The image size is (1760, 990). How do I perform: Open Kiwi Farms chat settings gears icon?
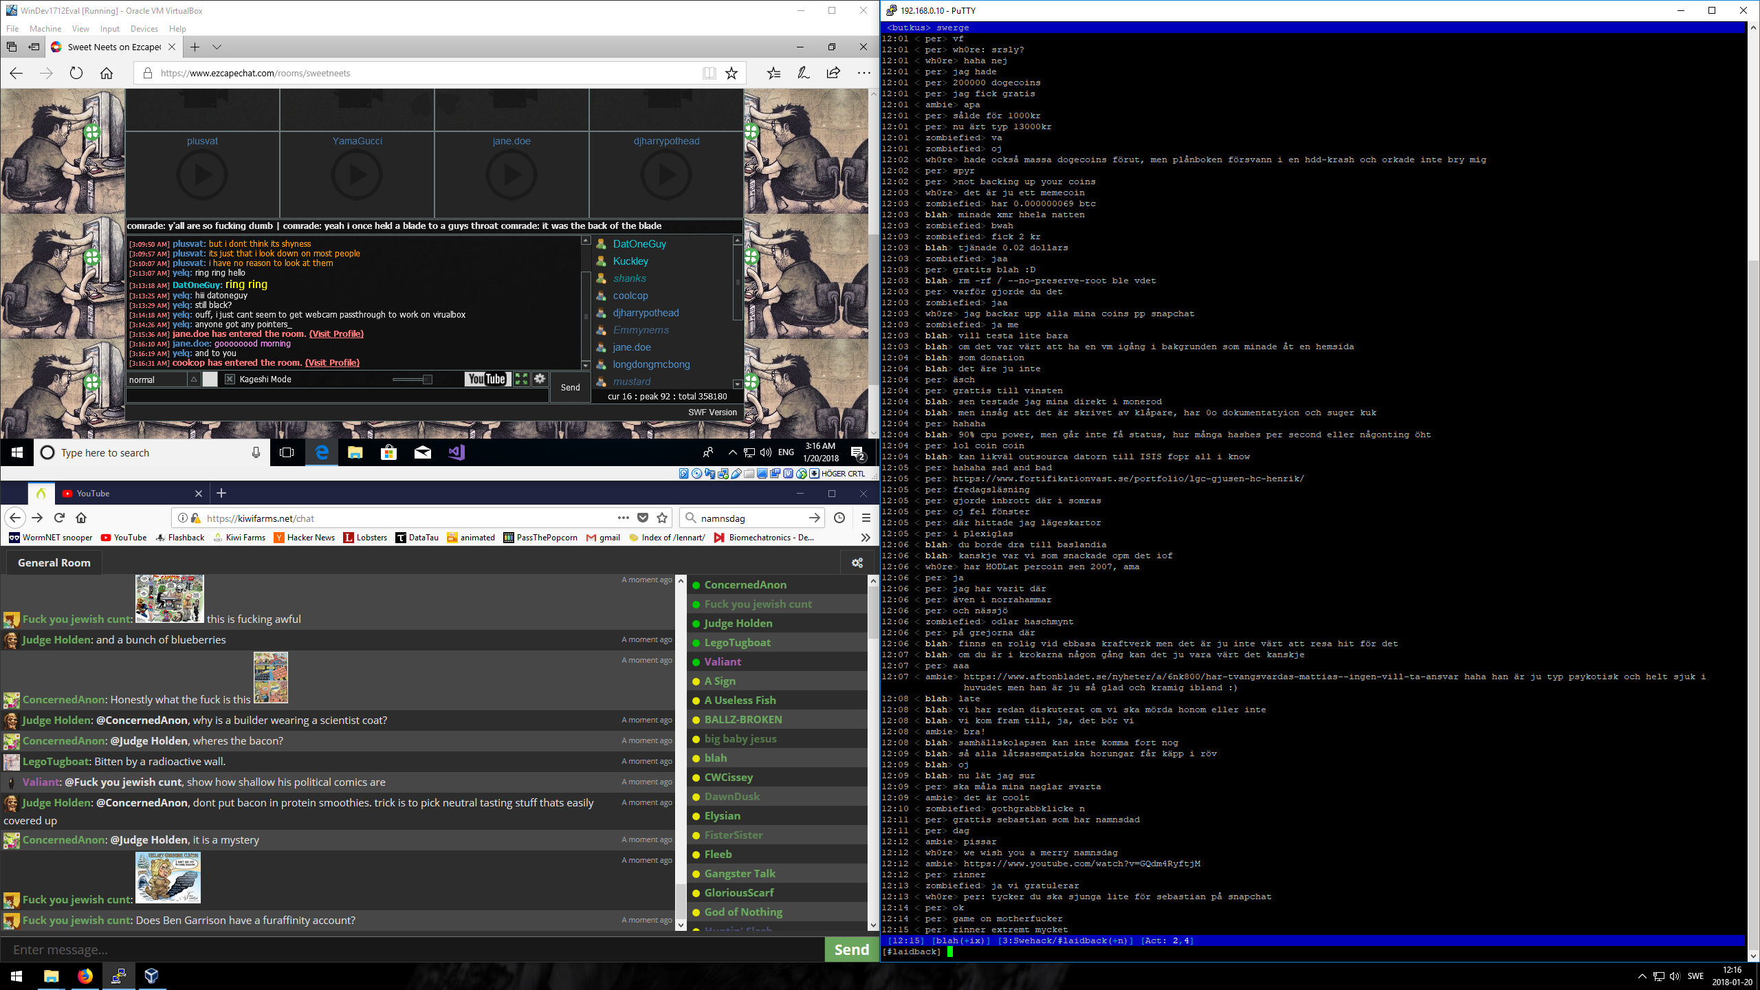[857, 562]
